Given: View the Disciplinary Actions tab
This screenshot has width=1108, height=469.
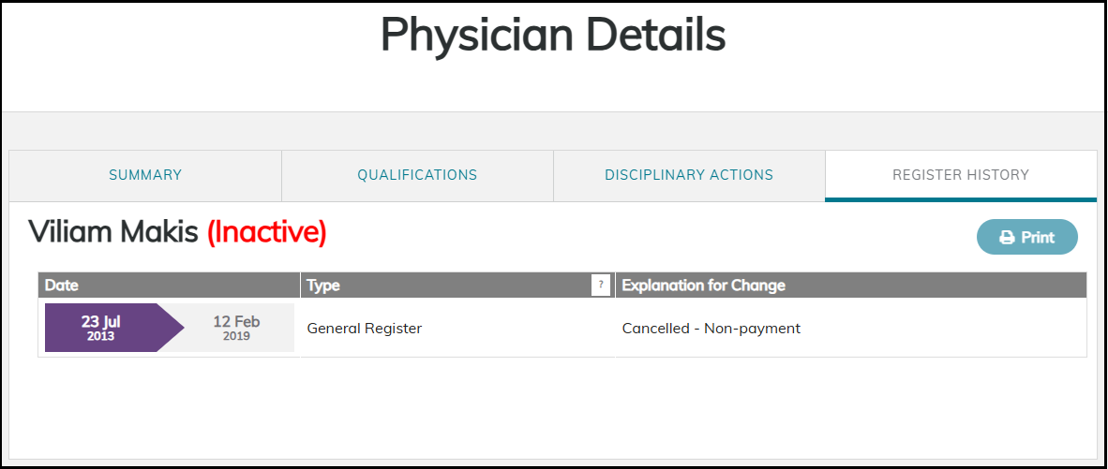Looking at the screenshot, I should pyautogui.click(x=689, y=175).
